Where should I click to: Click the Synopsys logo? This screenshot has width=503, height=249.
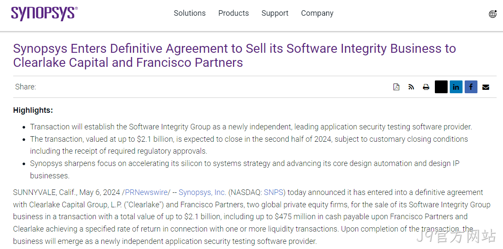coord(44,14)
